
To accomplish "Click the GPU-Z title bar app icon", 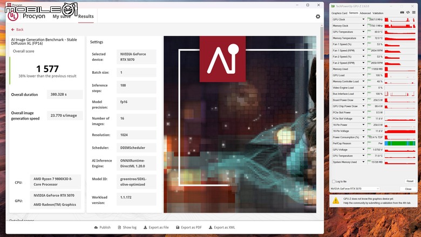I will pyautogui.click(x=333, y=6).
